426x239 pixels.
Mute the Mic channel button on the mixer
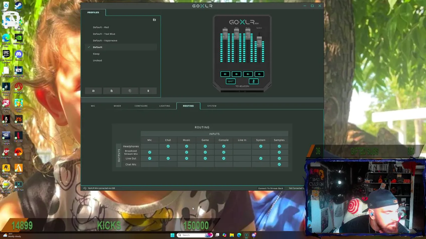225,74
